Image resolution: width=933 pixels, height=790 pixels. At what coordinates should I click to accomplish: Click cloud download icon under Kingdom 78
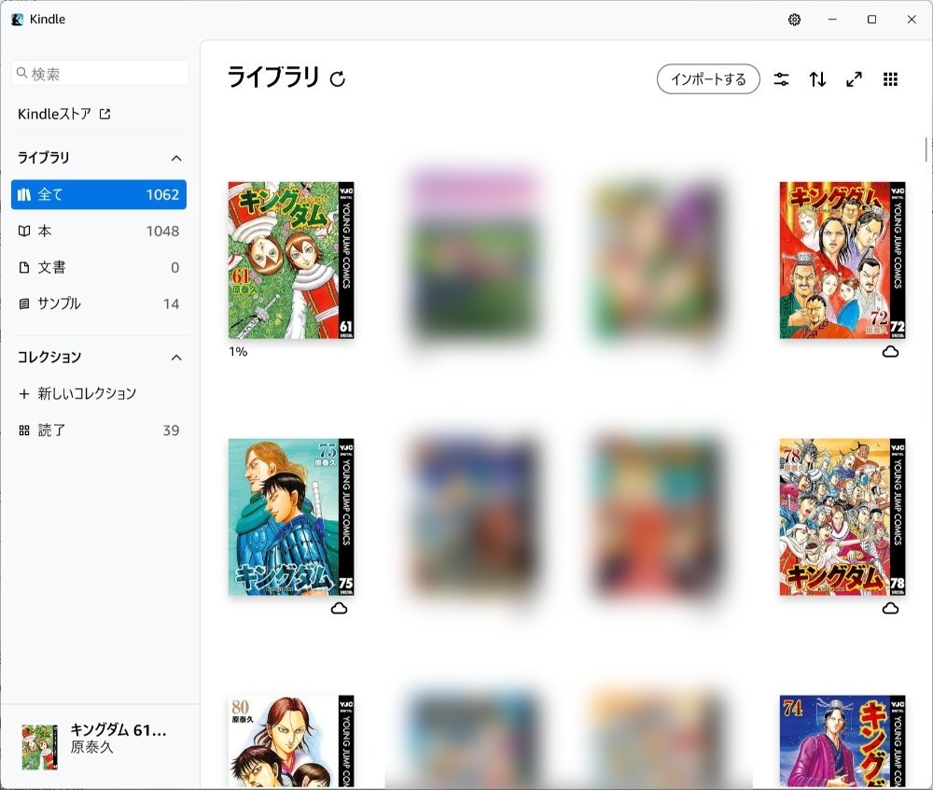[890, 609]
